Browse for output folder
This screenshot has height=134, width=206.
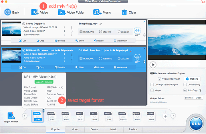(189, 98)
